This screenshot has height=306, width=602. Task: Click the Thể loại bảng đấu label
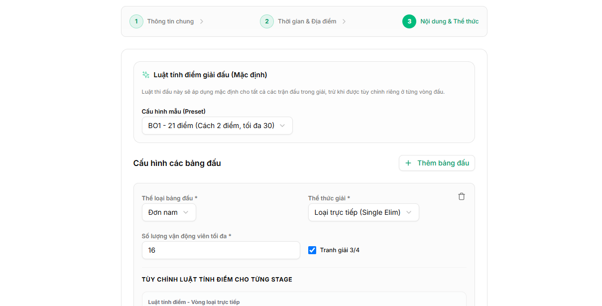pos(170,198)
